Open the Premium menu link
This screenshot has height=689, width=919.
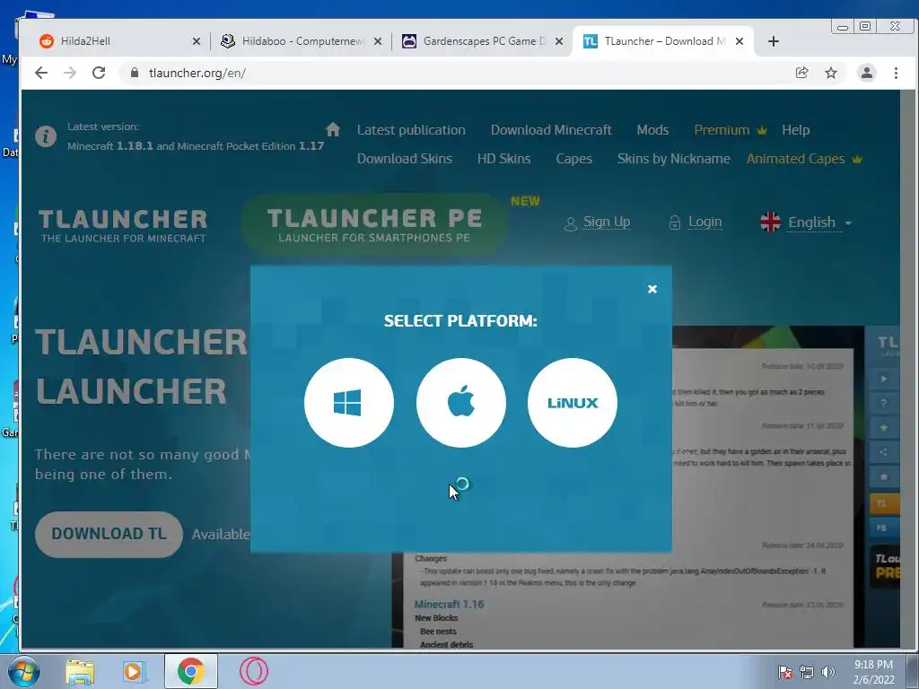click(x=731, y=130)
